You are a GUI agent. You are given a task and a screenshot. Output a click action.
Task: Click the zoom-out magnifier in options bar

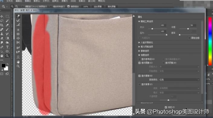[x=17, y=6]
